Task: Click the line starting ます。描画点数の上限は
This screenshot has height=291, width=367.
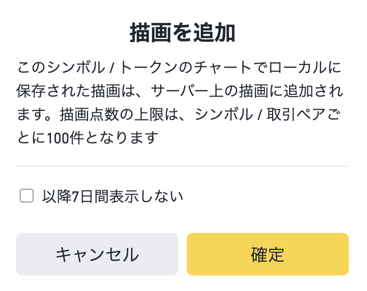Action: click(x=179, y=114)
